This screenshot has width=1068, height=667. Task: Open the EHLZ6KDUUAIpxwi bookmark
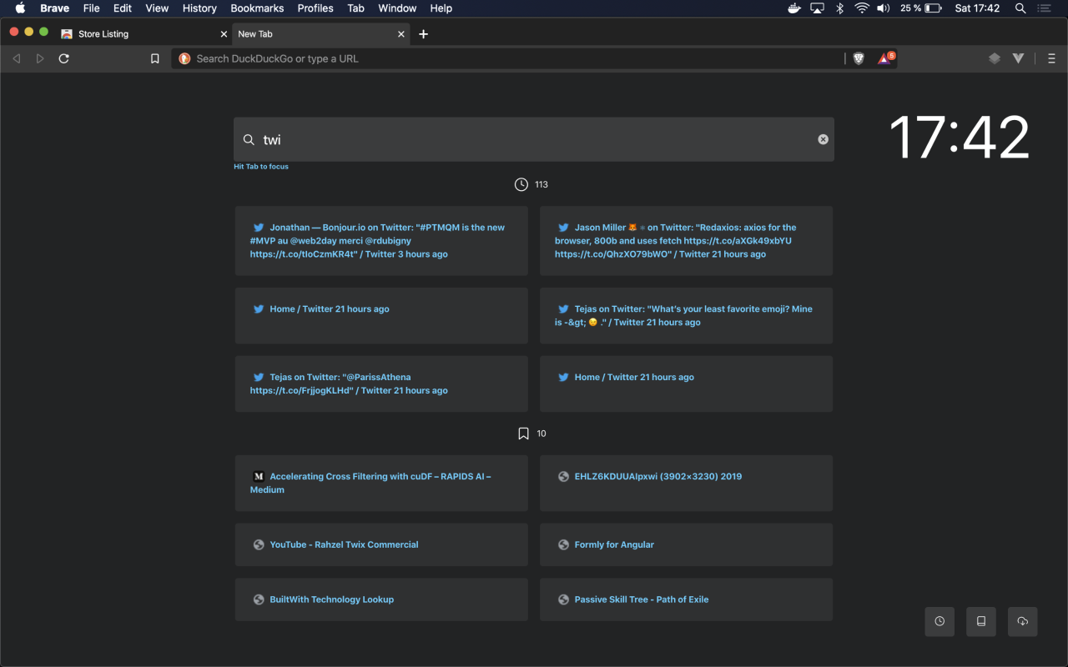click(686, 483)
